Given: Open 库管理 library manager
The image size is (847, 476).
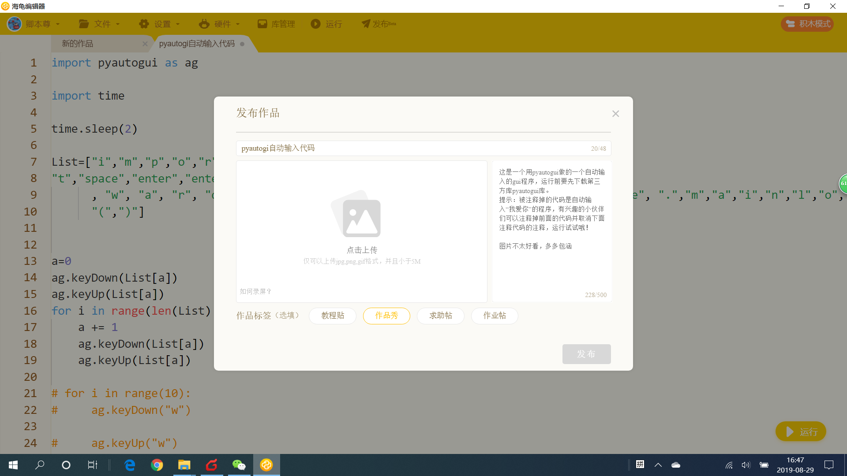Looking at the screenshot, I should [276, 24].
